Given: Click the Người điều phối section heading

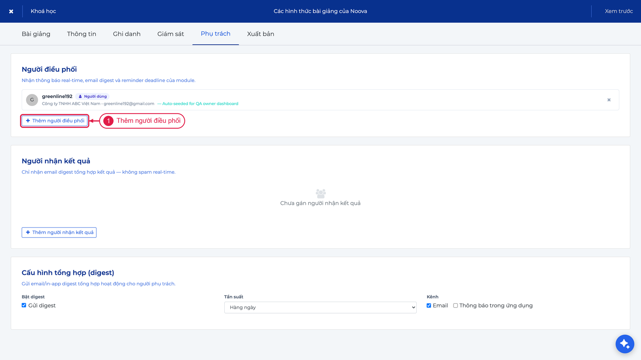Looking at the screenshot, I should click(49, 69).
